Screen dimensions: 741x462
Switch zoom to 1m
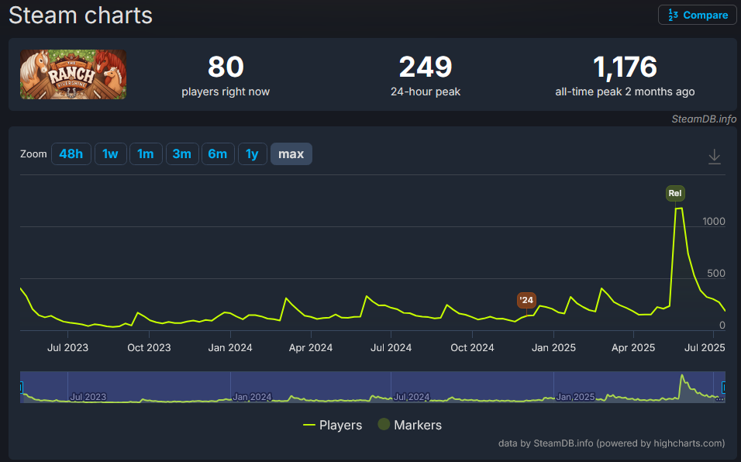point(146,154)
